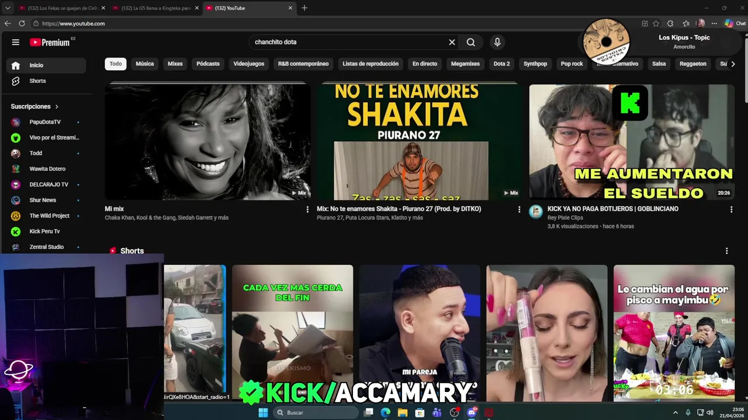The image size is (748, 420).
Task: Open the browser extensions puzzle icon
Action: click(x=670, y=23)
